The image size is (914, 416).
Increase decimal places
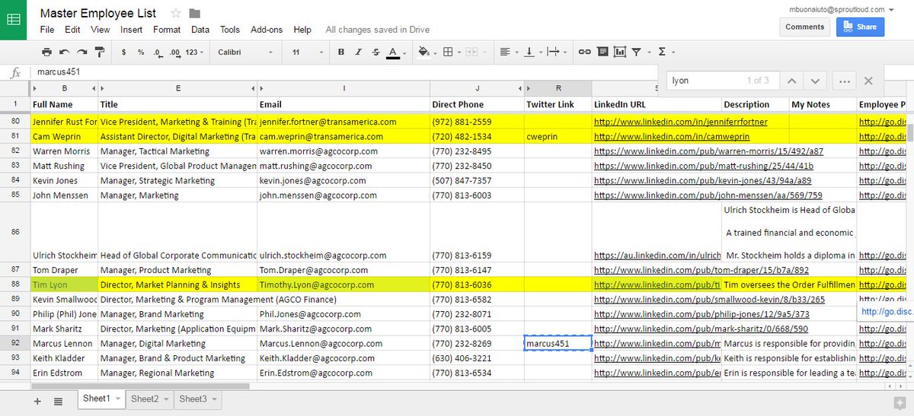pyautogui.click(x=174, y=52)
